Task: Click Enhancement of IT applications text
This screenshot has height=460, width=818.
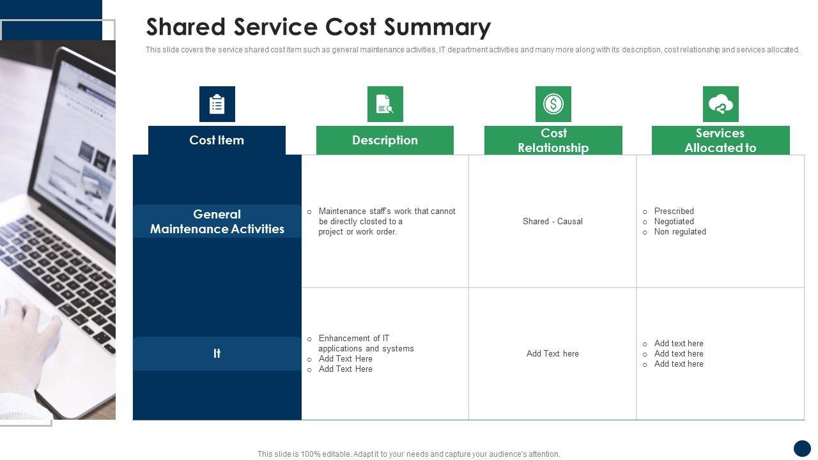Action: [x=366, y=343]
